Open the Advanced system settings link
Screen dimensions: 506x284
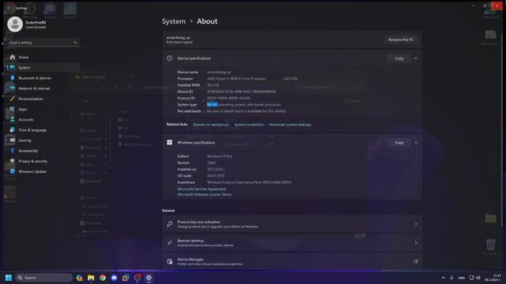pyautogui.click(x=290, y=125)
